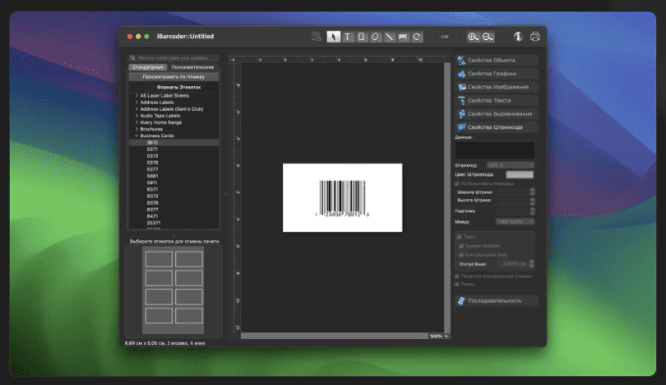Click the Высота Штриха stepper

pyautogui.click(x=533, y=201)
